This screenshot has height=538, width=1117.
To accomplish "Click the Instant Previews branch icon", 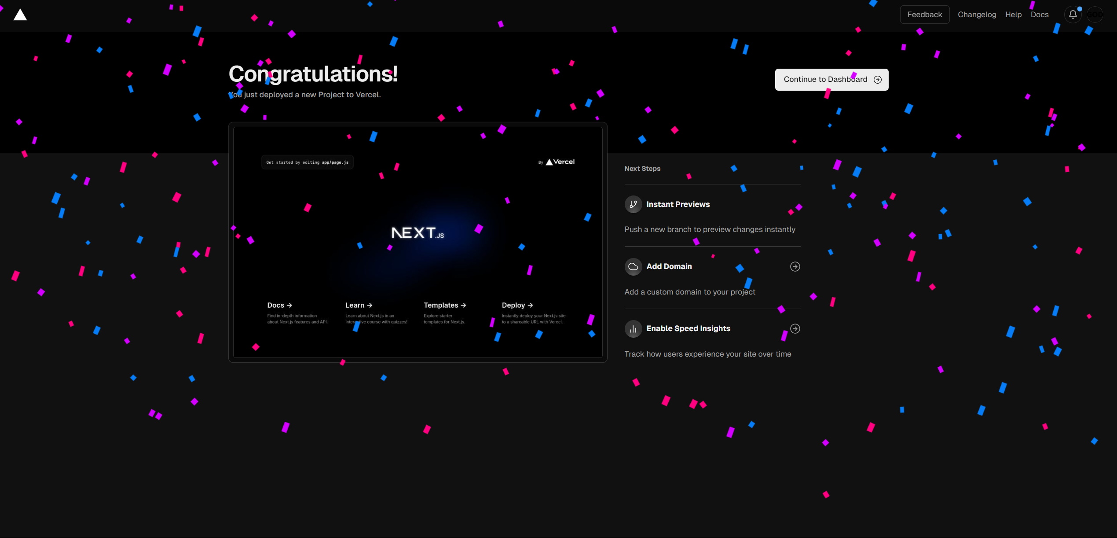I will point(633,204).
